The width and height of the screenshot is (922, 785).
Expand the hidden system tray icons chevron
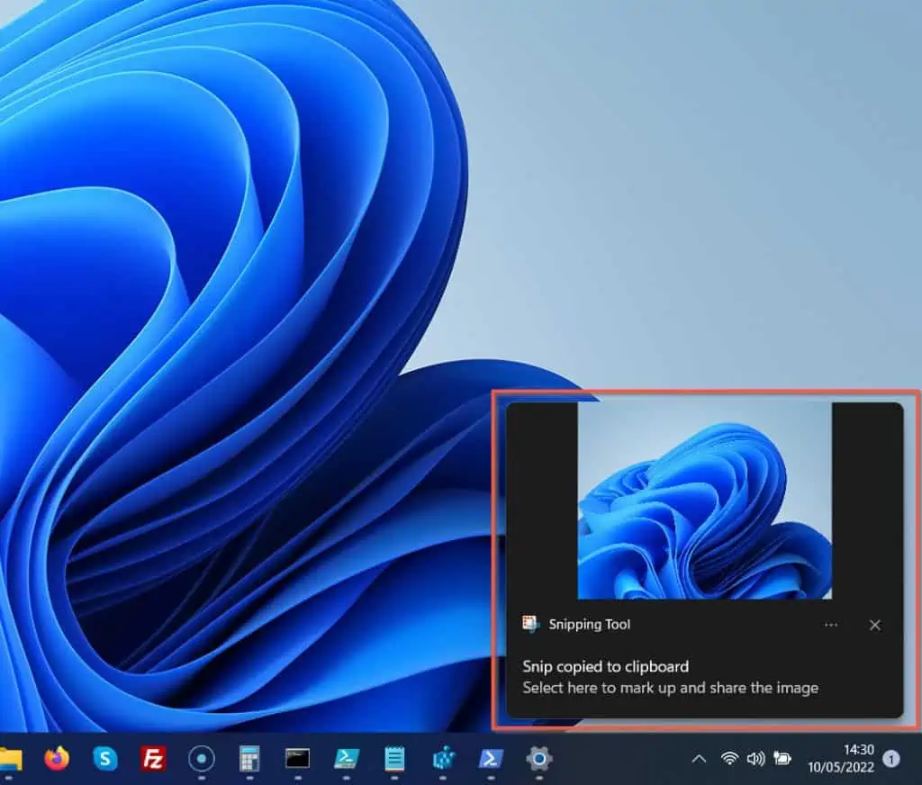(699, 759)
